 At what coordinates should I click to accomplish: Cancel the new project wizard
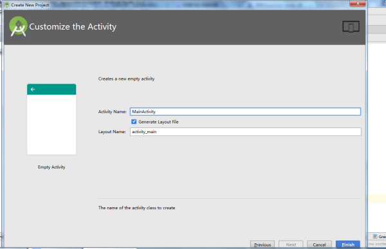tap(319, 244)
